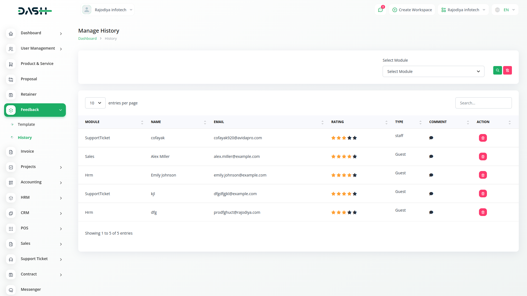Click the green search filter icon button
Screen dimensions: 527x296
[497, 70]
